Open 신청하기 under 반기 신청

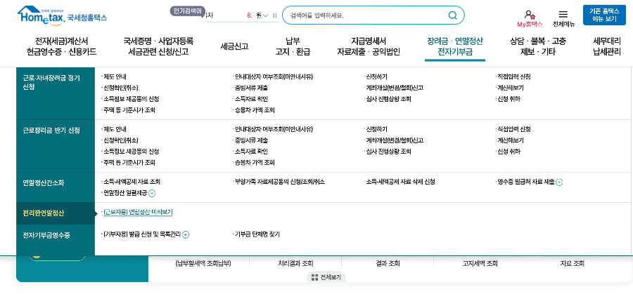376,129
